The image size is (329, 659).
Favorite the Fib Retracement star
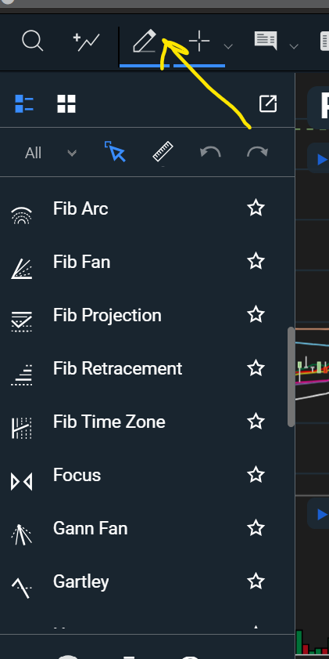(256, 368)
